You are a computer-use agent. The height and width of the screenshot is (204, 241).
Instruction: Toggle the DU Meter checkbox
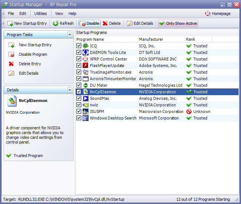tap(79, 85)
